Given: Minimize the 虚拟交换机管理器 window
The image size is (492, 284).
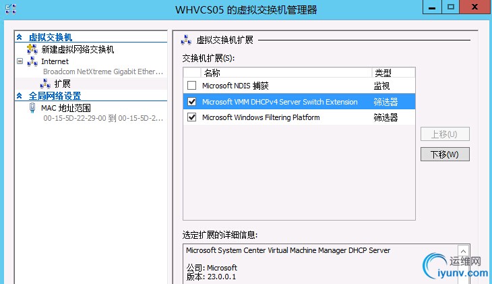Looking at the screenshot, I should [x=432, y=7].
